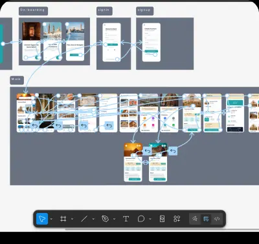Select the lower pyramid sunset detail frame
259x244 pixels.
(x=133, y=163)
